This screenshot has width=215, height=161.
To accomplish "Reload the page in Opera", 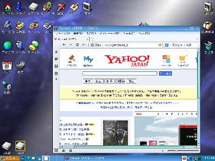I will click(x=77, y=45).
